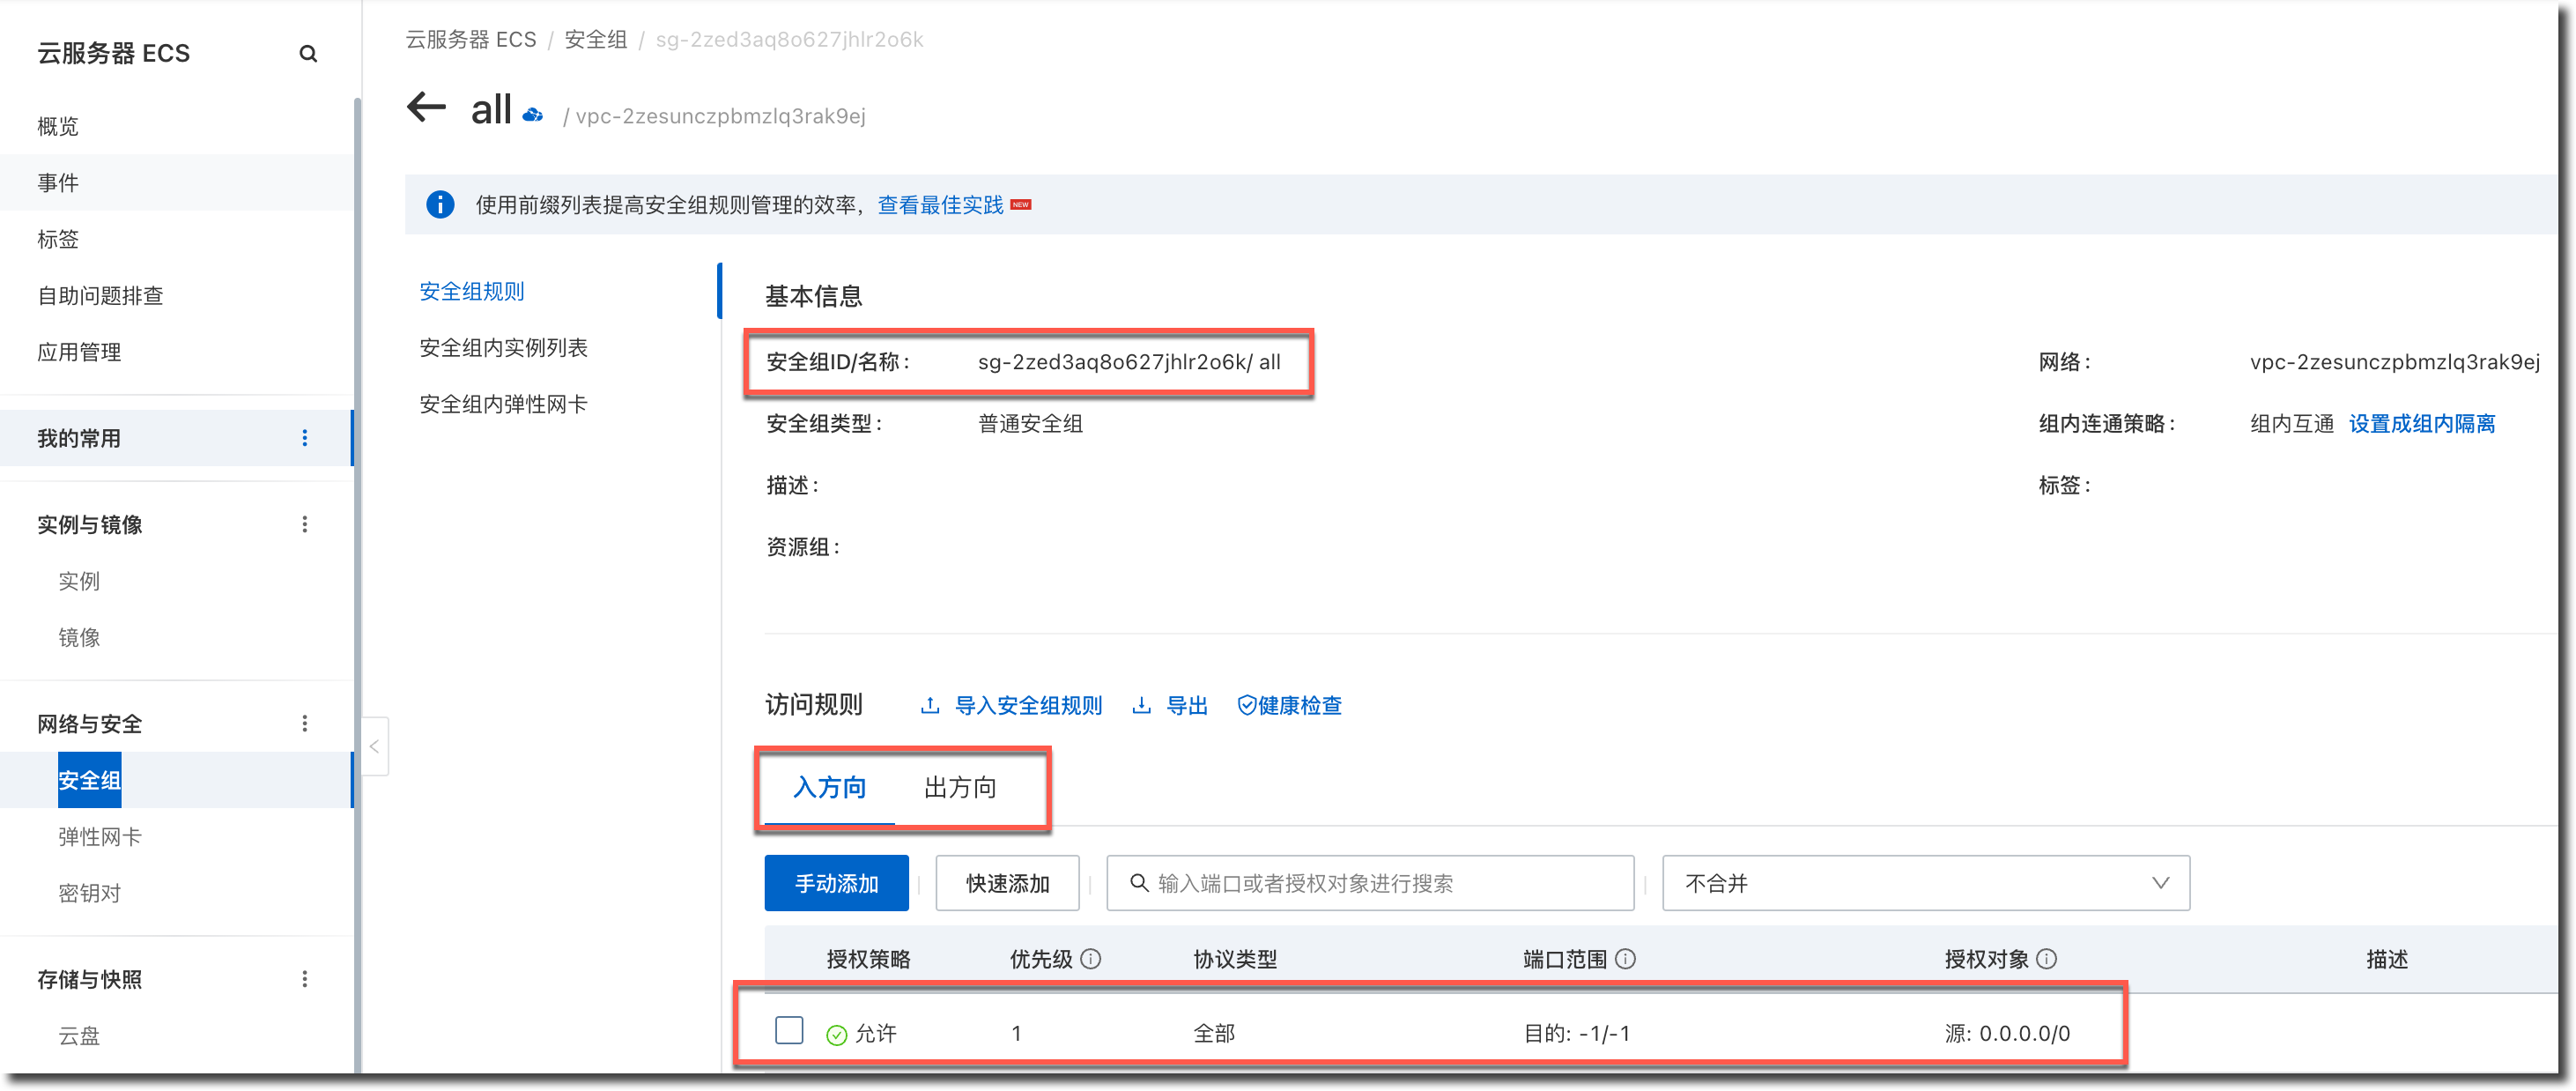Open the 网络与安全 three-dot menu
2576x1091 pixels.
point(305,723)
